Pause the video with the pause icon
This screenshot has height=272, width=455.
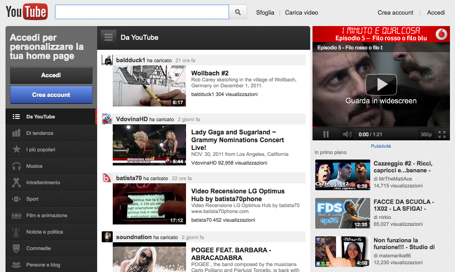326,134
